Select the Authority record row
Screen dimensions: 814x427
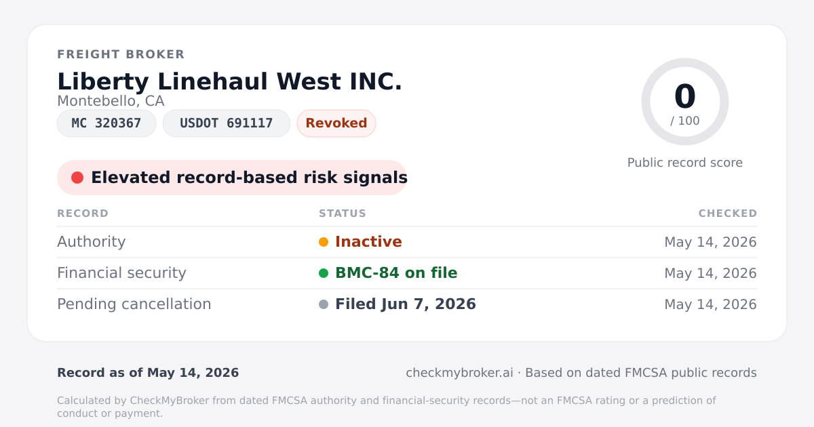pos(407,242)
